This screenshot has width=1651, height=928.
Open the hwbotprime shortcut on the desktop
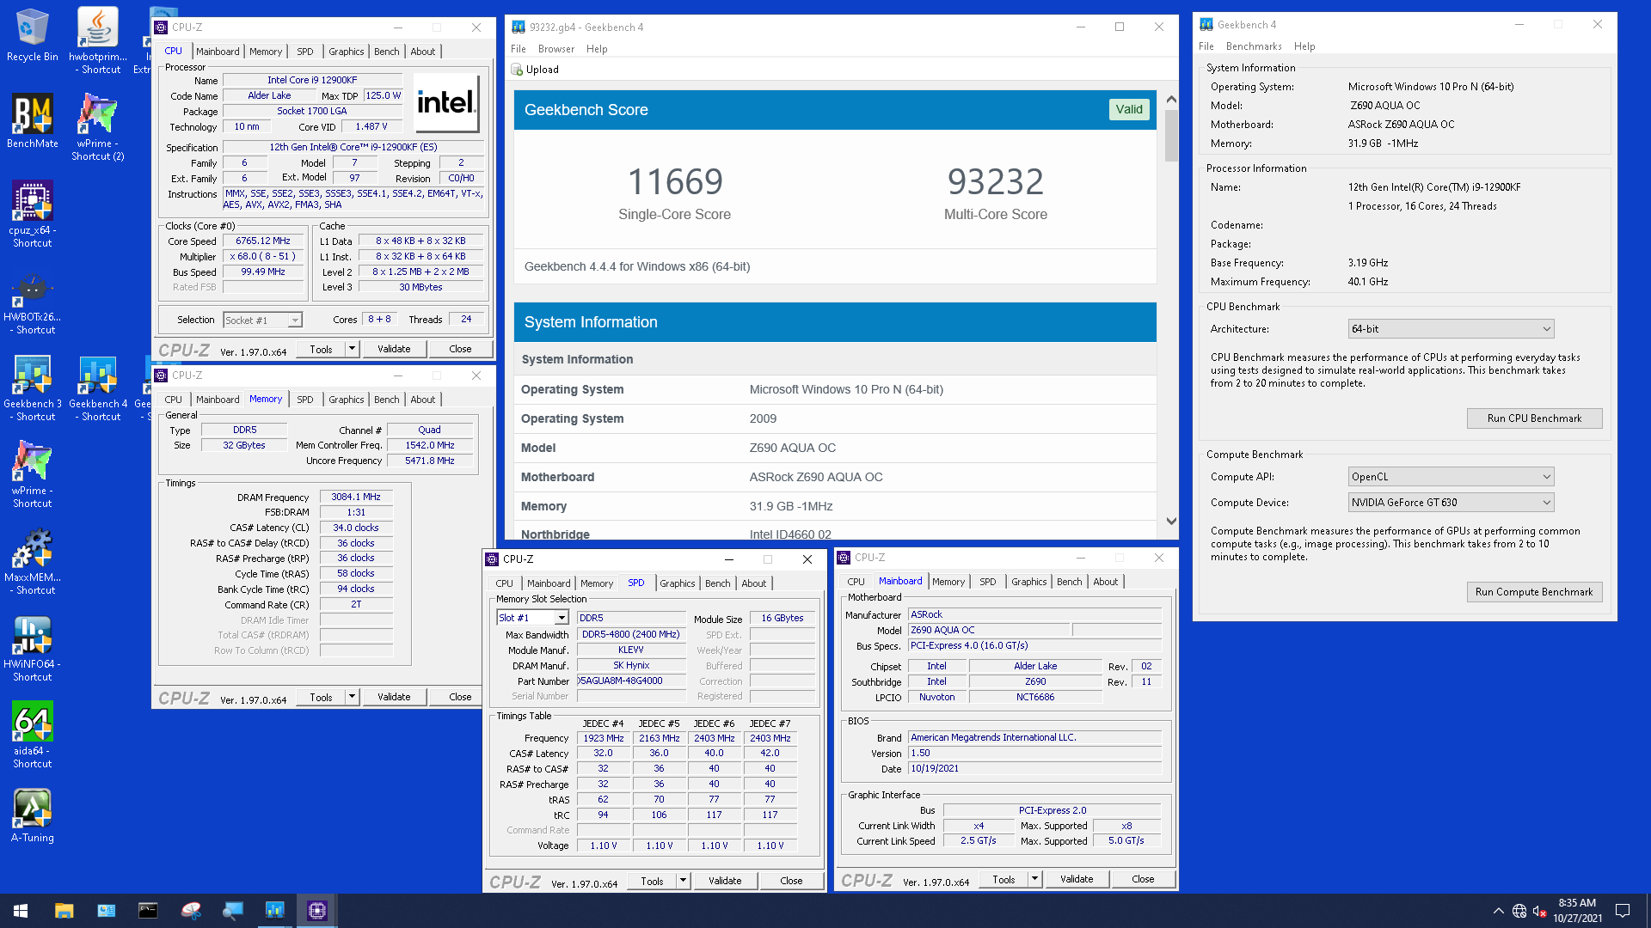point(97,40)
